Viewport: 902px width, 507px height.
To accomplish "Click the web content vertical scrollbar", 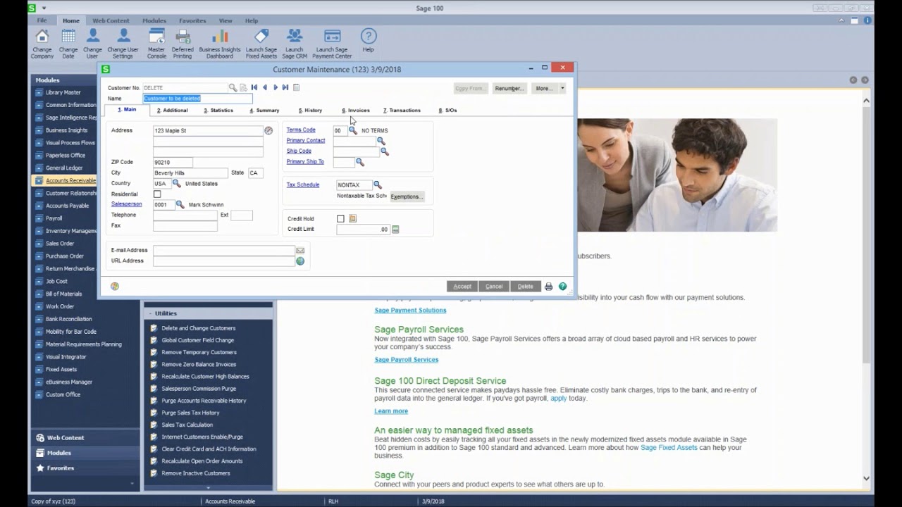I will coord(866,289).
